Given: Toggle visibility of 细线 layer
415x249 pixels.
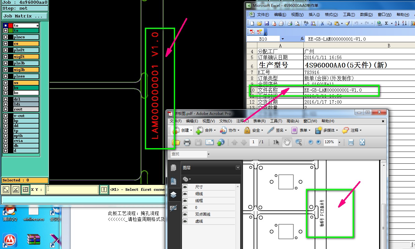Looking at the screenshot, I should pos(185,194).
